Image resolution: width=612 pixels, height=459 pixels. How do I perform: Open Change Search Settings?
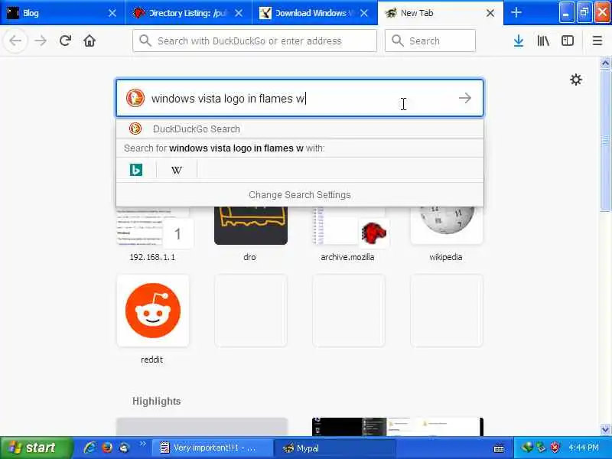[x=300, y=195]
